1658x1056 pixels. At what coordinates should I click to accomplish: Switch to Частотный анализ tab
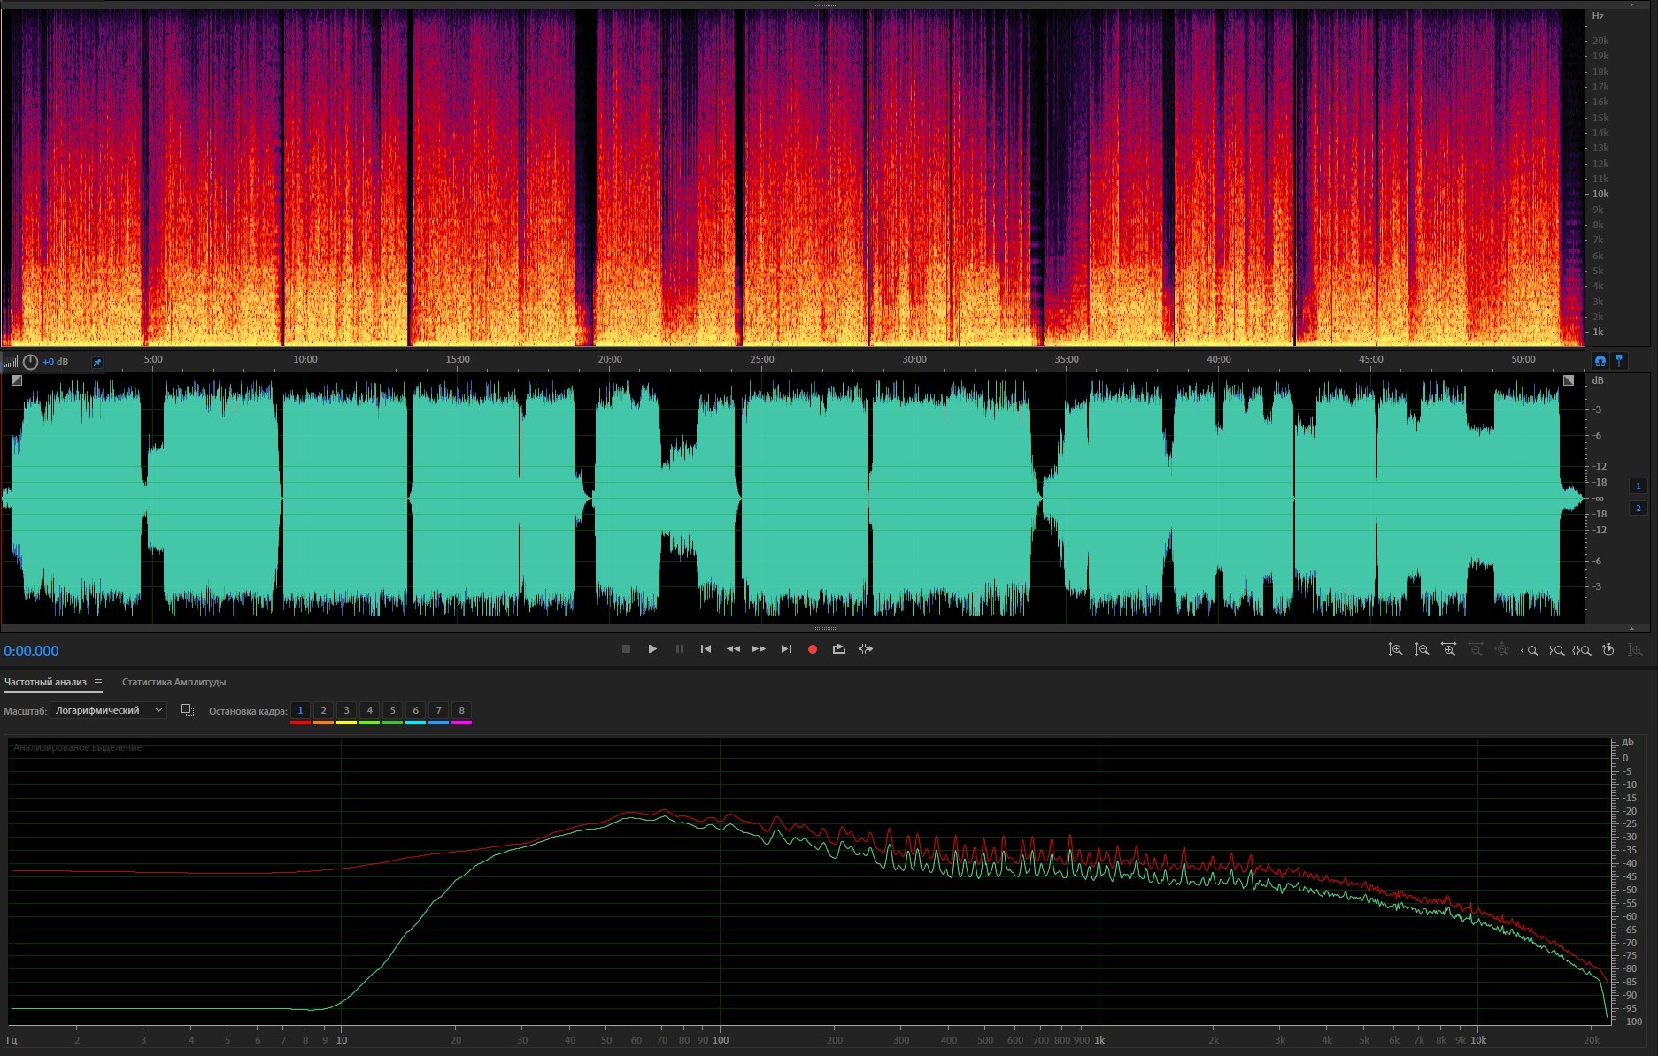45,682
